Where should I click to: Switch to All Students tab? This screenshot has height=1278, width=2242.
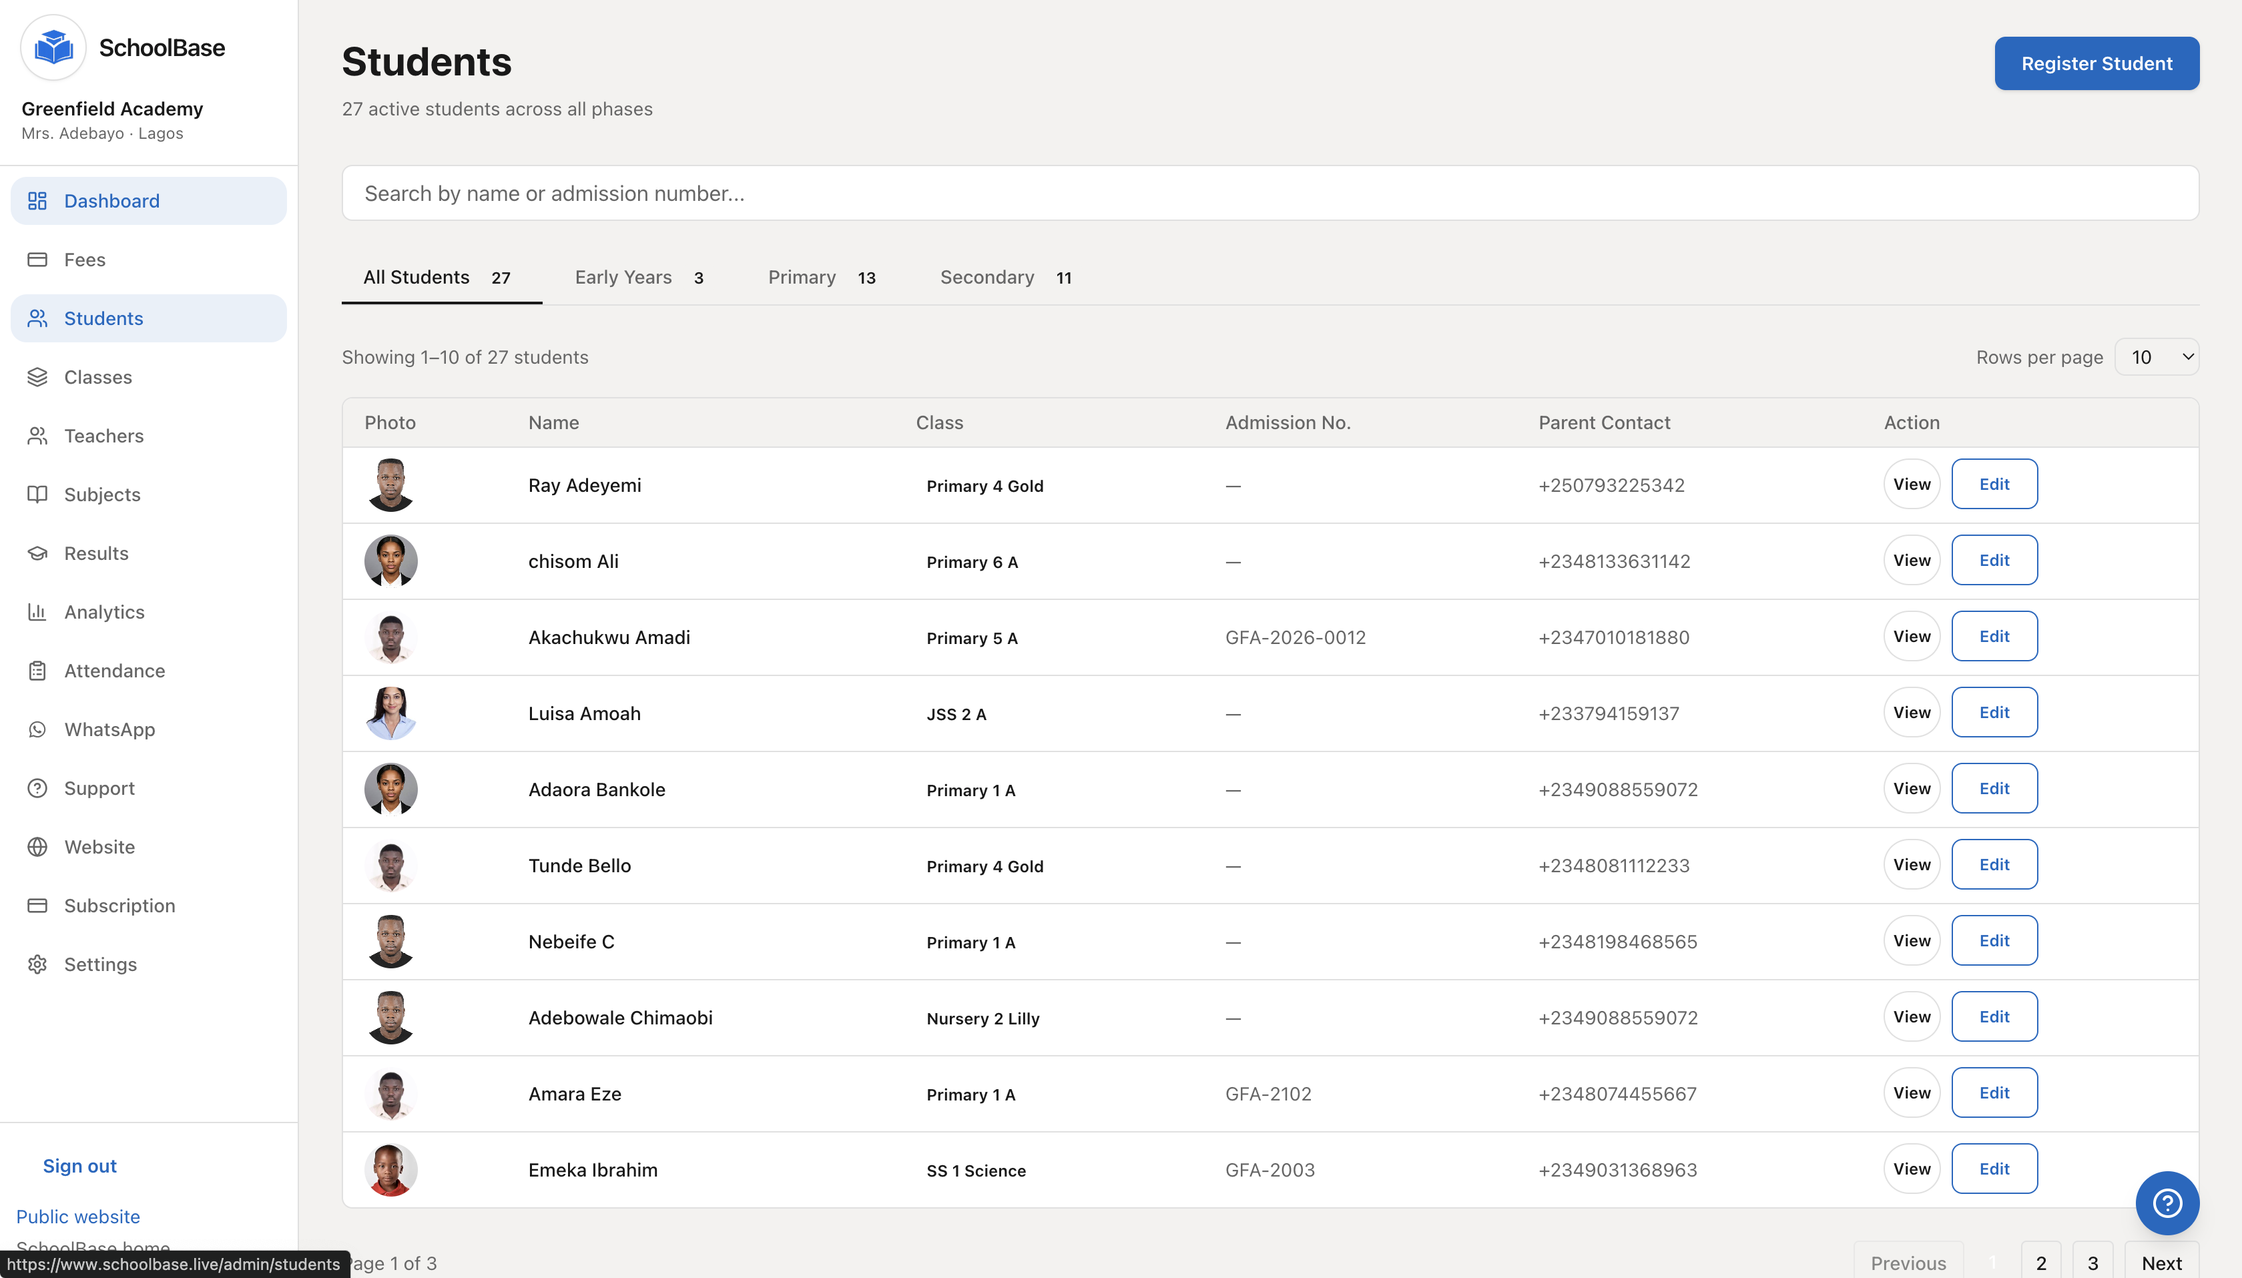pos(442,278)
